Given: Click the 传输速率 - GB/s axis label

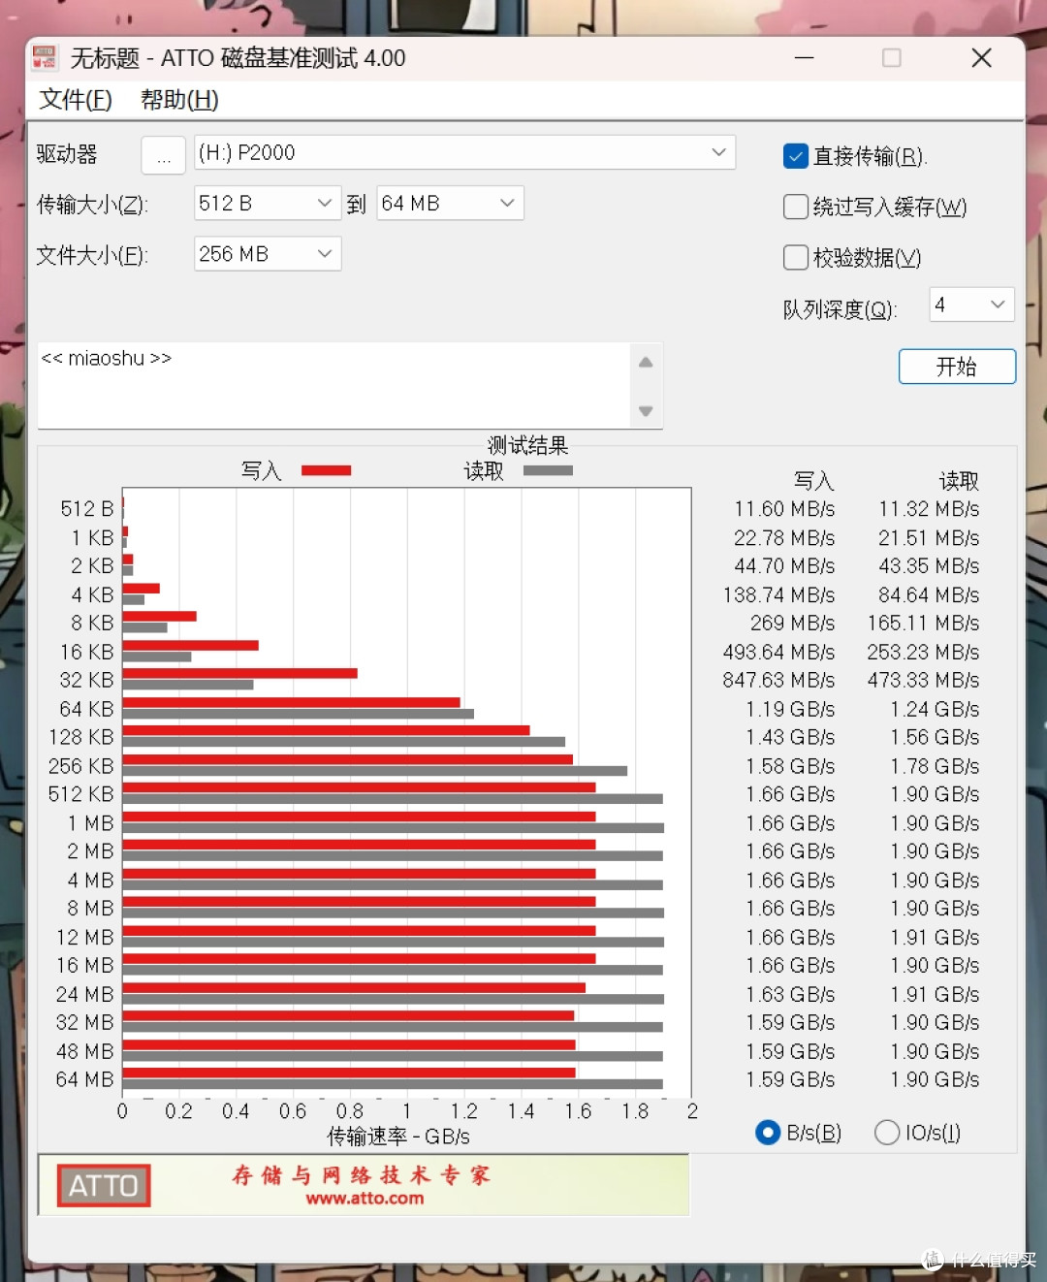Looking at the screenshot, I should 398,1136.
